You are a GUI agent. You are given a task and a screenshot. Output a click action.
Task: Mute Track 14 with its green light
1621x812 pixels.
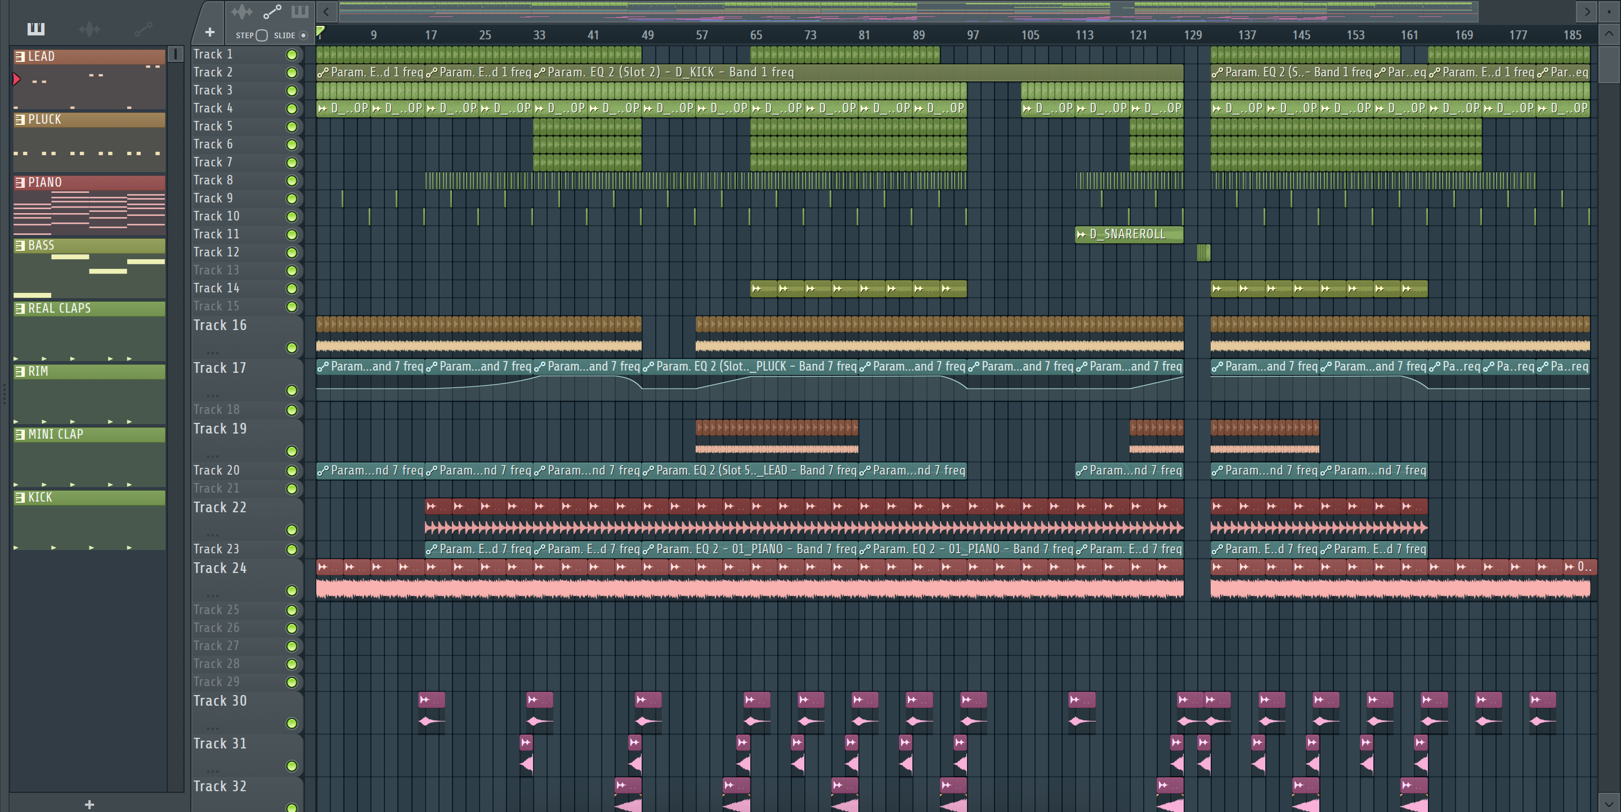point(292,289)
